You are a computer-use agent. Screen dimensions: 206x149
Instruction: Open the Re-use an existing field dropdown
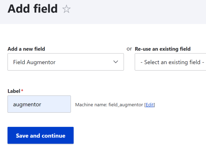(171, 62)
